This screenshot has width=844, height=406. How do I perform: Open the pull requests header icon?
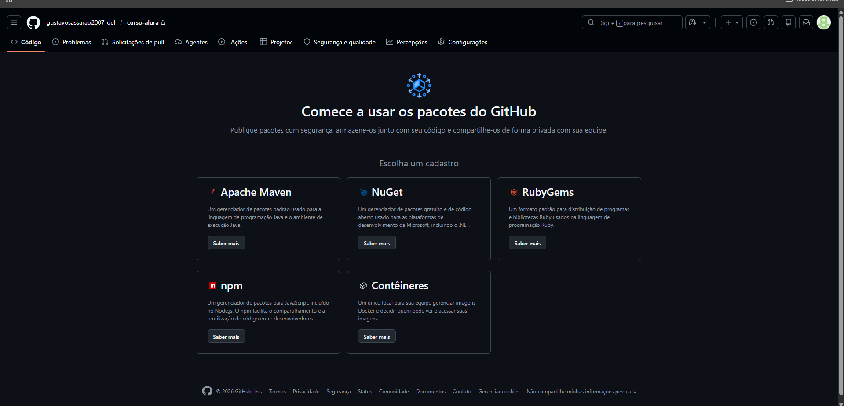click(771, 22)
